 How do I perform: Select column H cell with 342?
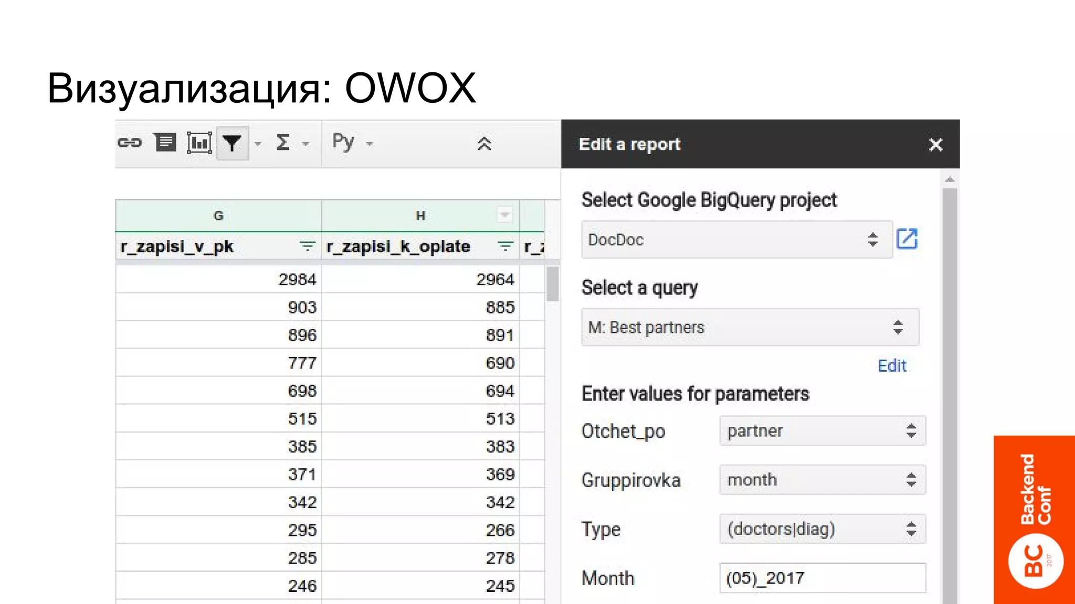tap(420, 502)
